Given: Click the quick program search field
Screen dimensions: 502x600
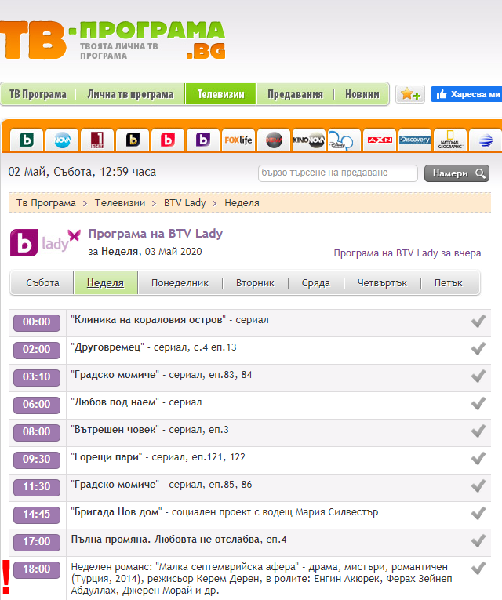Looking at the screenshot, I should tap(338, 173).
